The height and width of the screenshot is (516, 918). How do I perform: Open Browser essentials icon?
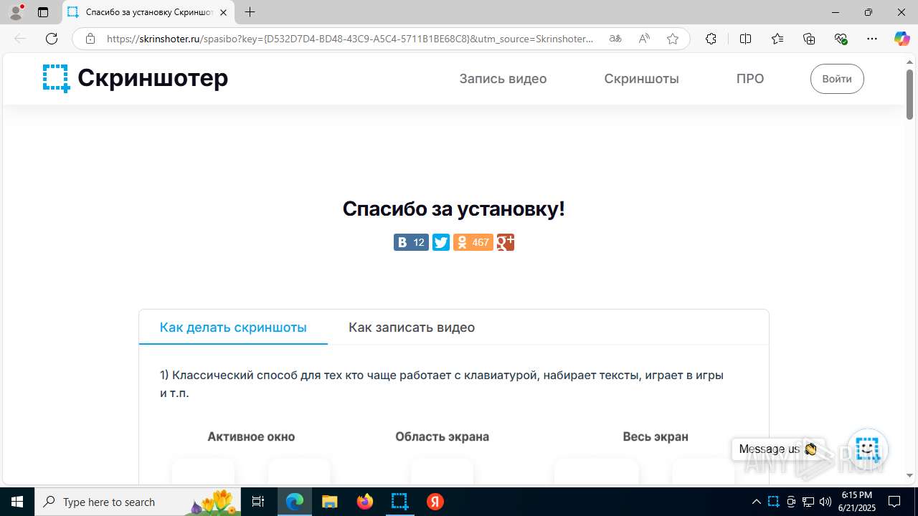(x=841, y=39)
